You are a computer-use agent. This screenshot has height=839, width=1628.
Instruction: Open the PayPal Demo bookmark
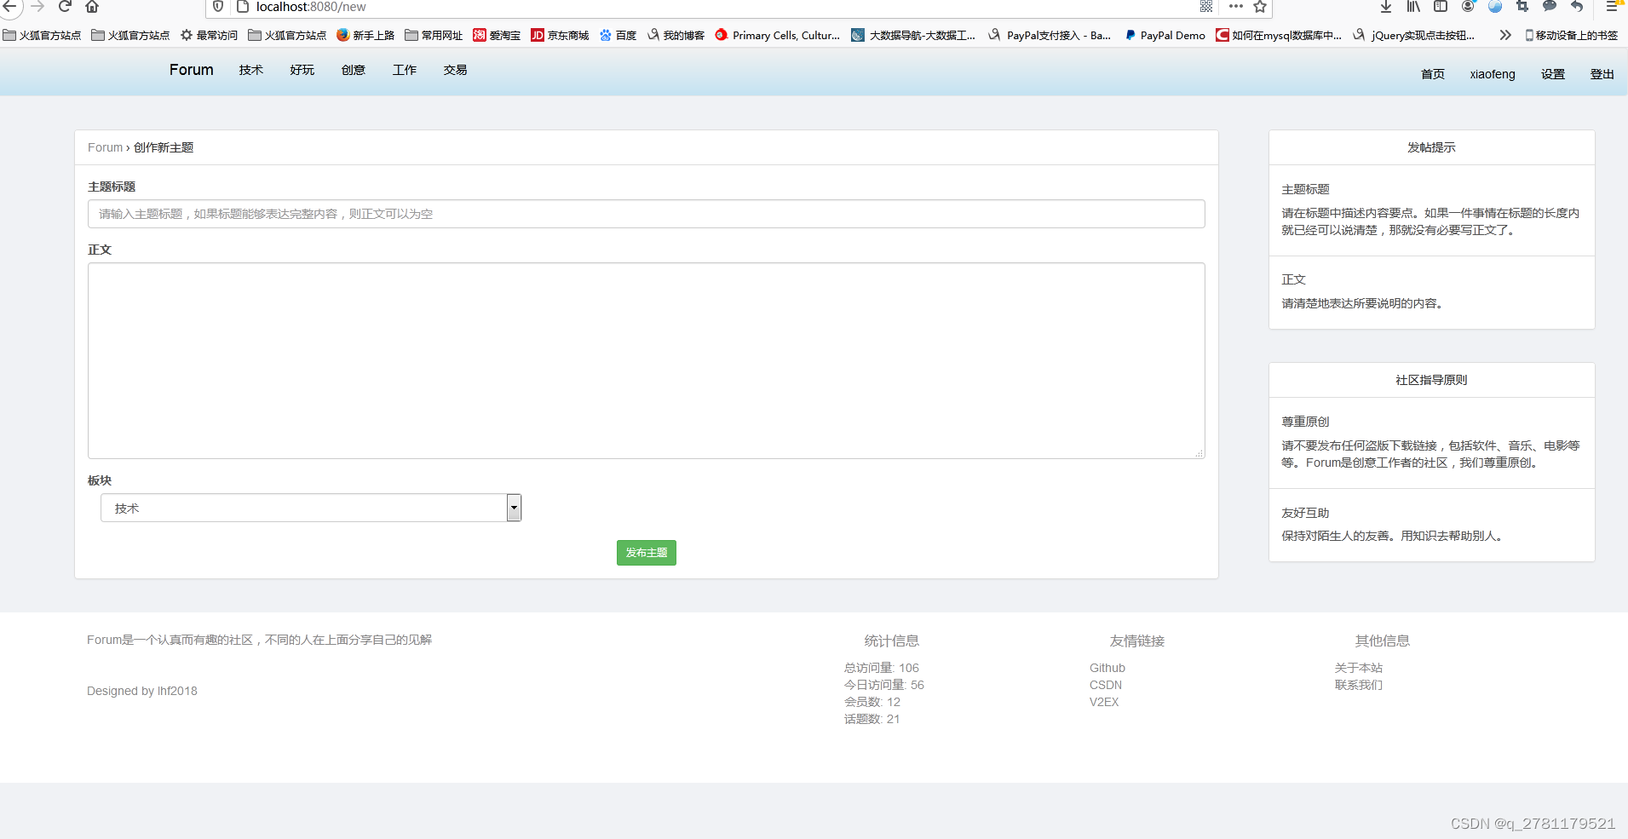tap(1165, 35)
